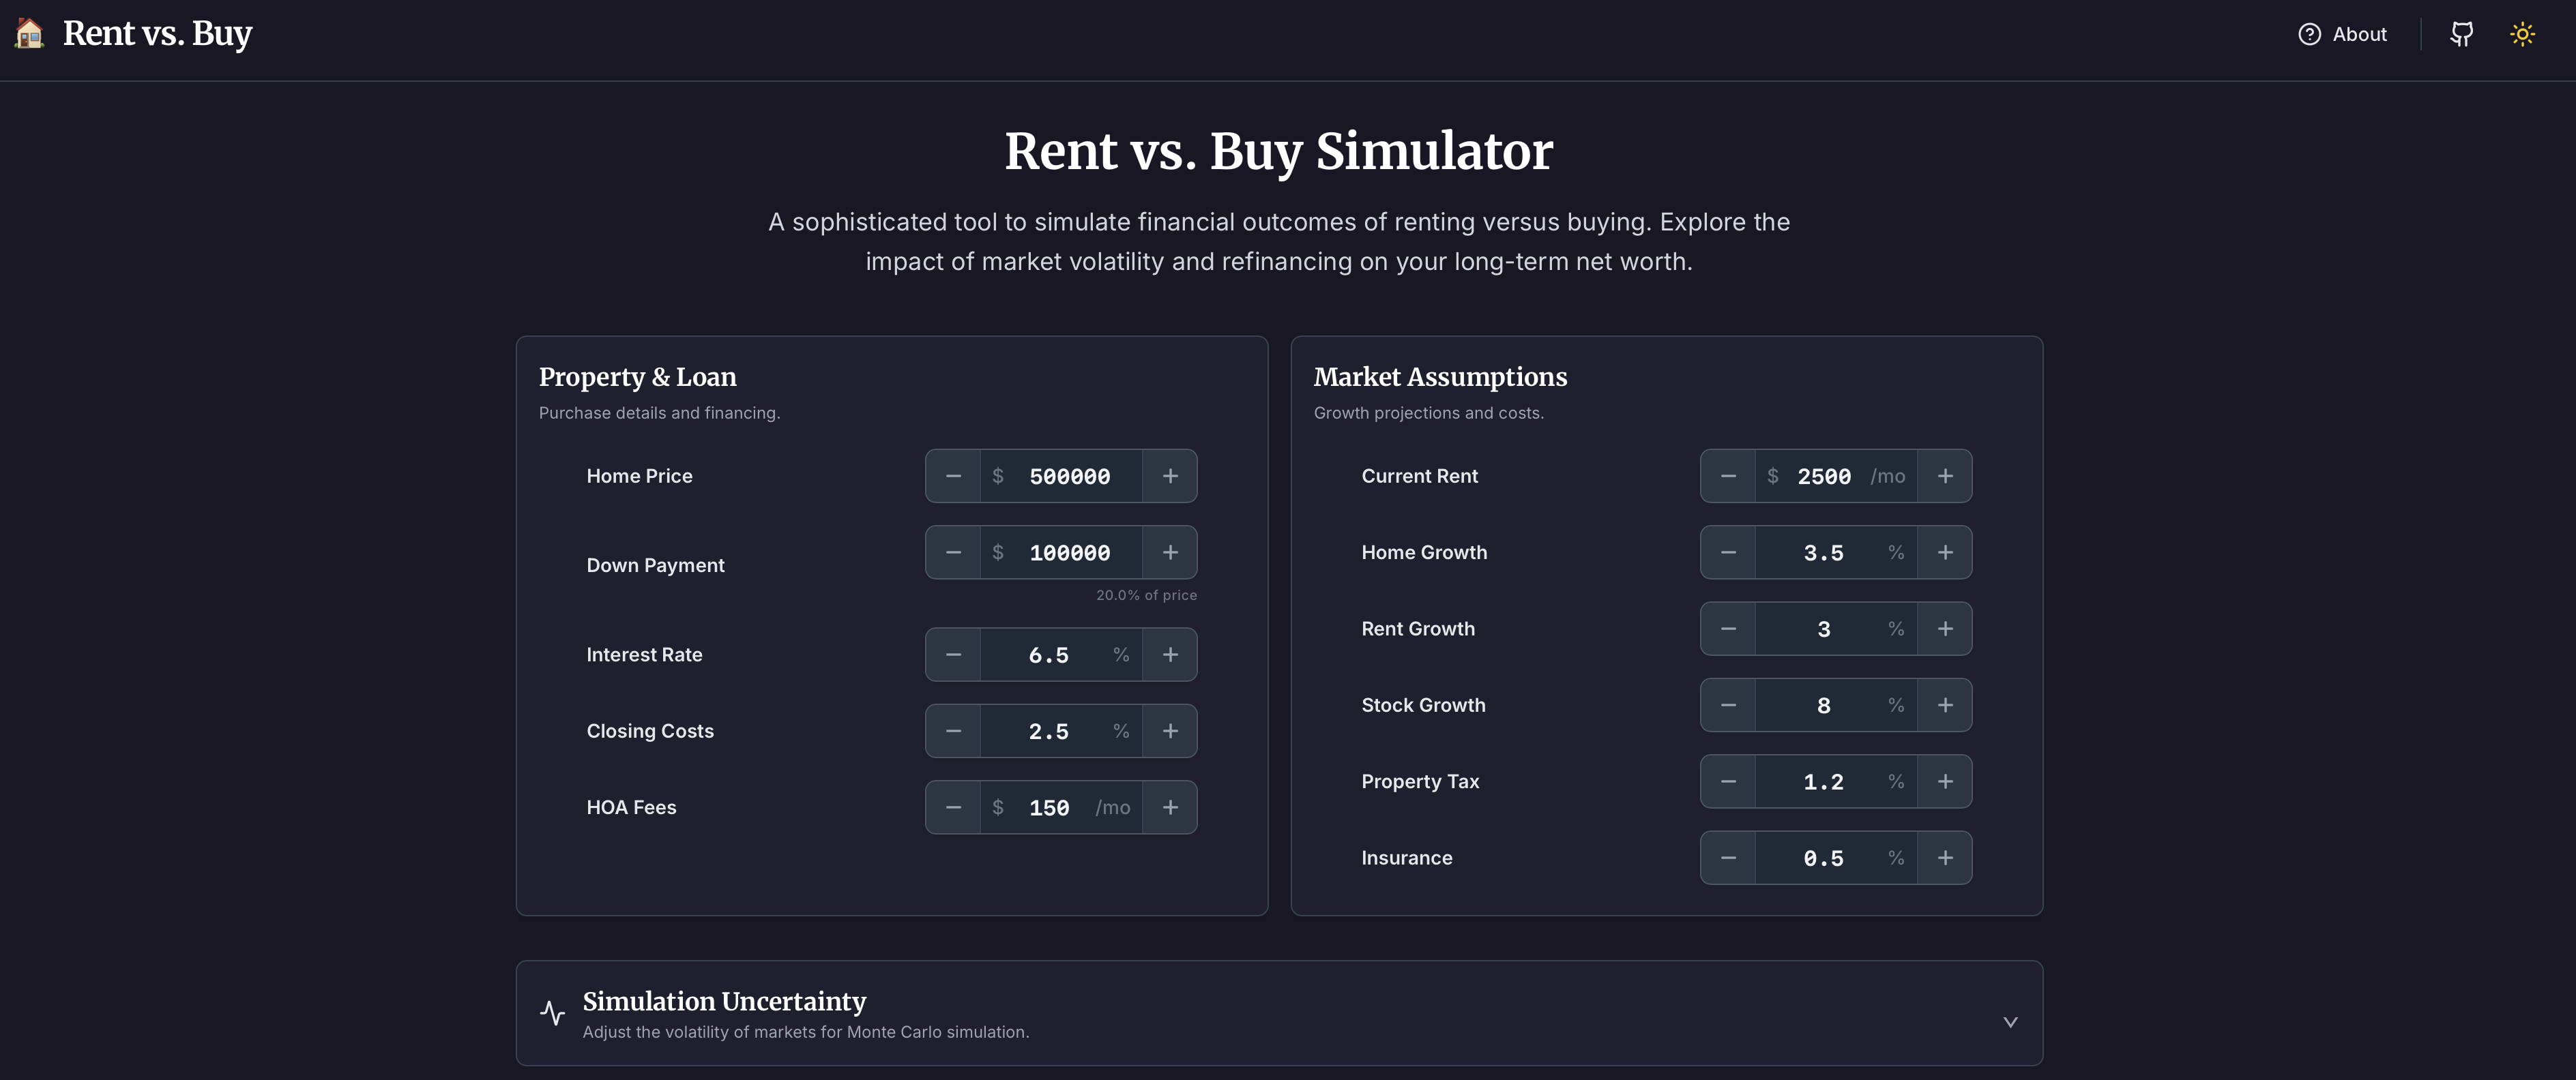Viewport: 2576px width, 1080px height.
Task: Decrease Closing Costs using the minus stepper
Action: pos(953,730)
